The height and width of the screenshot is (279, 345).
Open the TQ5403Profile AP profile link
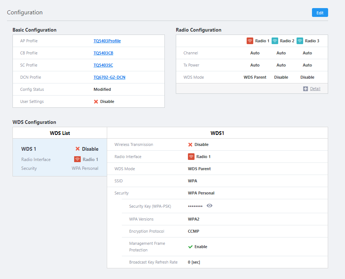pos(107,41)
